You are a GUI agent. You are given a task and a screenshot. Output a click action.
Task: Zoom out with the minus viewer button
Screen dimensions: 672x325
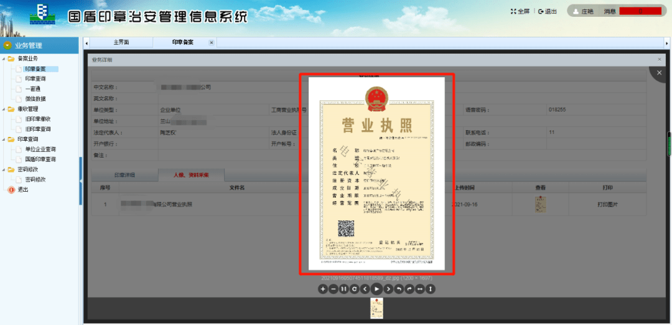334,290
